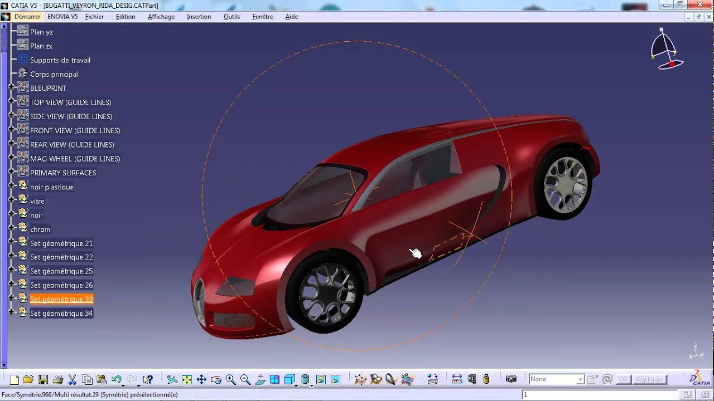This screenshot has height=401, width=714.
Task: Open the Outils menu
Action: click(231, 17)
